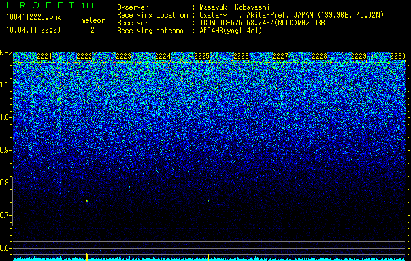Click the 2227 time marker

coord(280,56)
